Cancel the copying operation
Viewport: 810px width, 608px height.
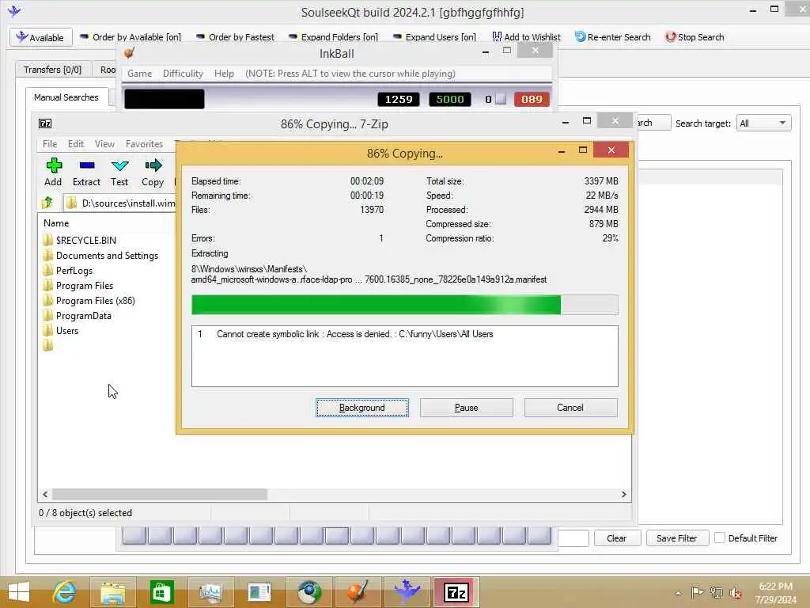(570, 408)
